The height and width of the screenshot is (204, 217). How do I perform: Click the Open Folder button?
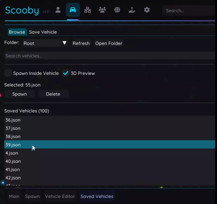point(109,43)
